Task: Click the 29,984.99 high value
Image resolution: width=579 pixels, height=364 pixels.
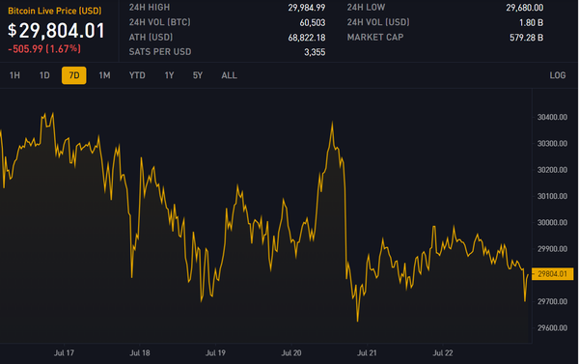Action: pyautogui.click(x=307, y=8)
